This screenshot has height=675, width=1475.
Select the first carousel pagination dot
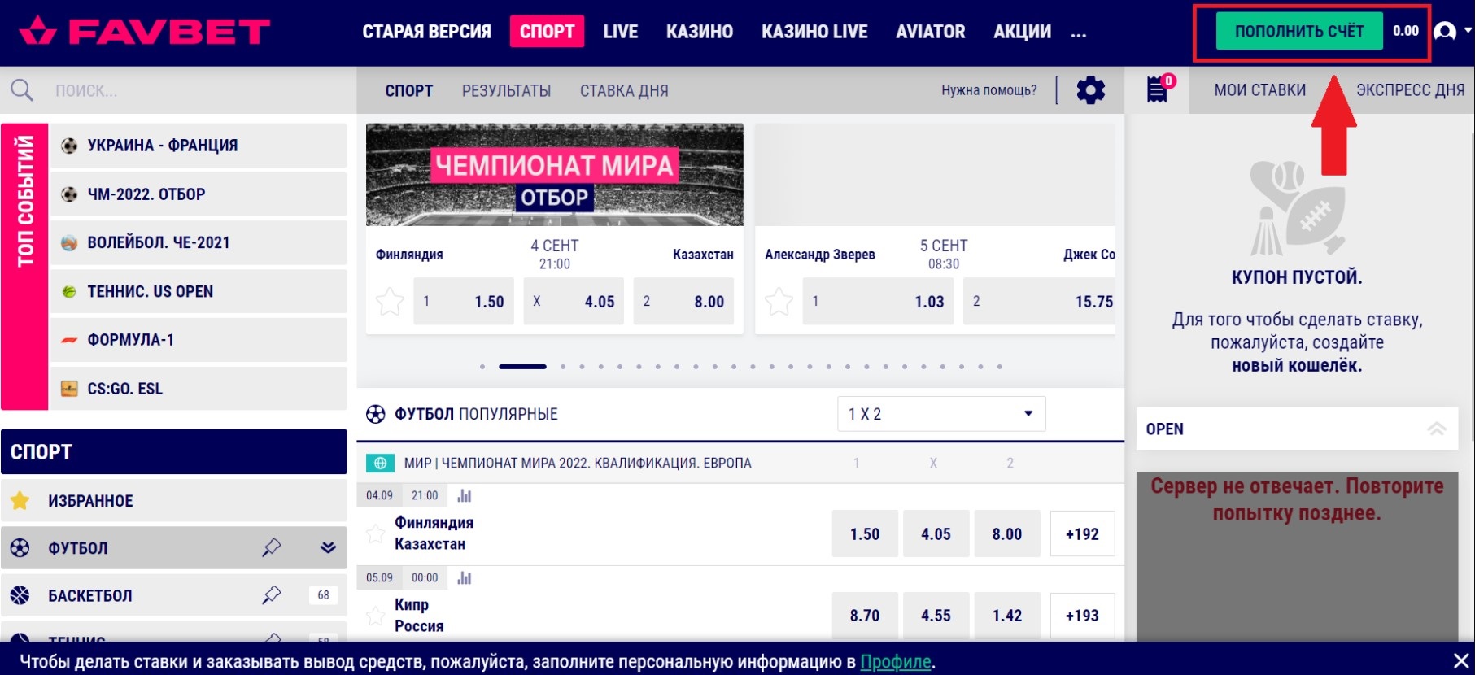pyautogui.click(x=482, y=367)
